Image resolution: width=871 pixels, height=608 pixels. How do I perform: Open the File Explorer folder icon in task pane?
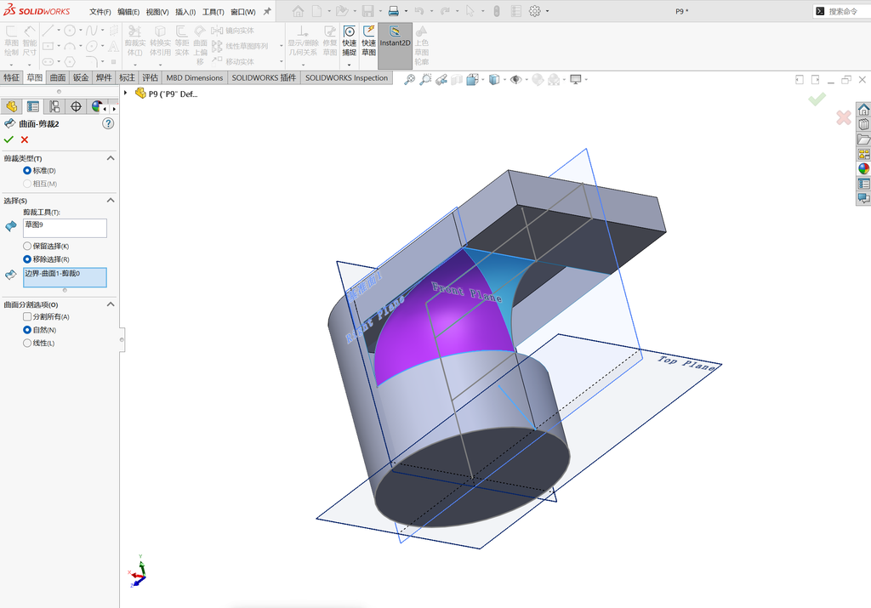pyautogui.click(x=863, y=139)
